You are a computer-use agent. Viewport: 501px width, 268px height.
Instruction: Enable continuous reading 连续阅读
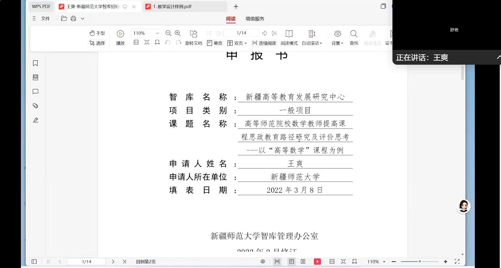click(264, 43)
